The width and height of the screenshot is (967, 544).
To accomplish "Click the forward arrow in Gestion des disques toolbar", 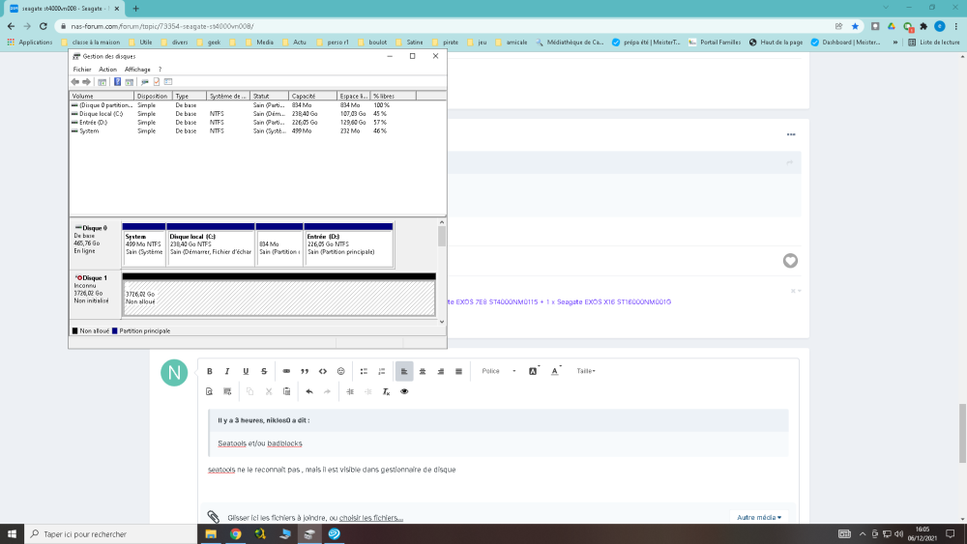I will pos(87,82).
